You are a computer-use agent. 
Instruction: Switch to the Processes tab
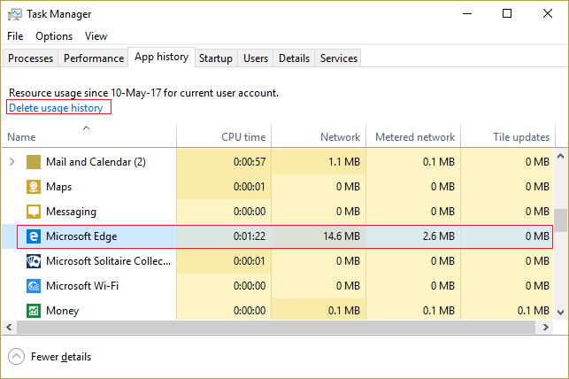(x=30, y=58)
